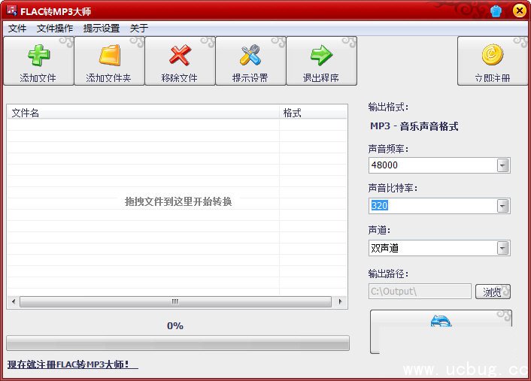The height and width of the screenshot is (381, 531).
Task: Click the 输出格式: label
Action: coord(388,107)
